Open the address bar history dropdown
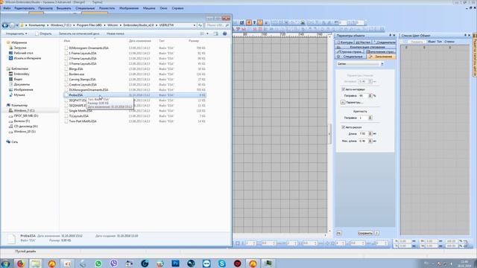Viewport: 477px width, 268px height. [195, 25]
